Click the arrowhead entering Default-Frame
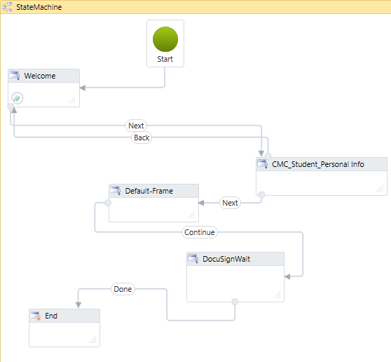Viewport: 391px width, 362px height. tap(201, 203)
